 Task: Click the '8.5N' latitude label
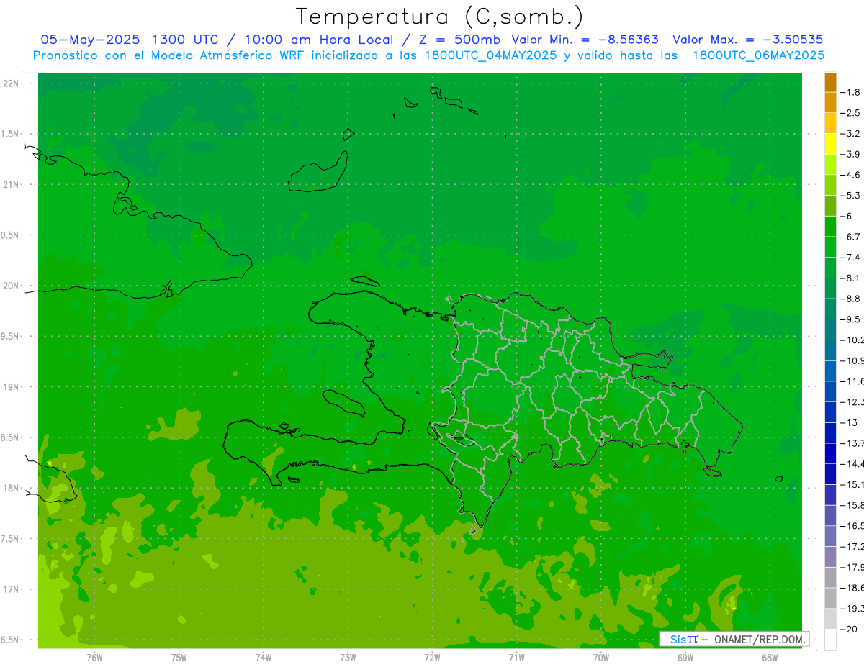pos(9,437)
